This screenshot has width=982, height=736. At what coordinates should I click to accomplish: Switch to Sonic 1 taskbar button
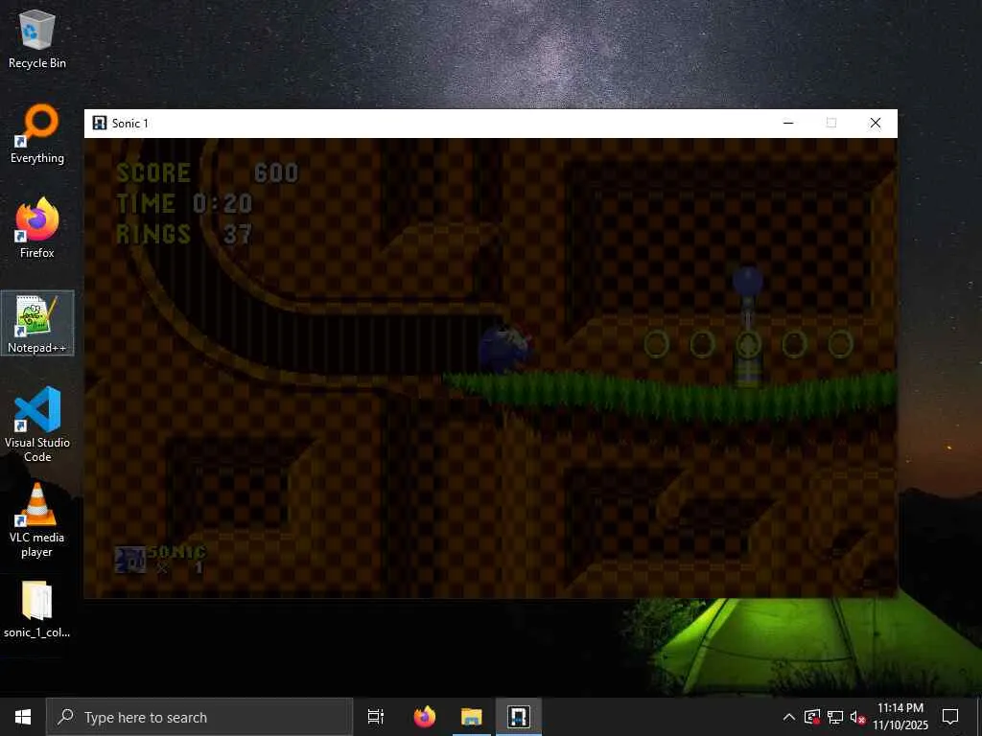(519, 717)
